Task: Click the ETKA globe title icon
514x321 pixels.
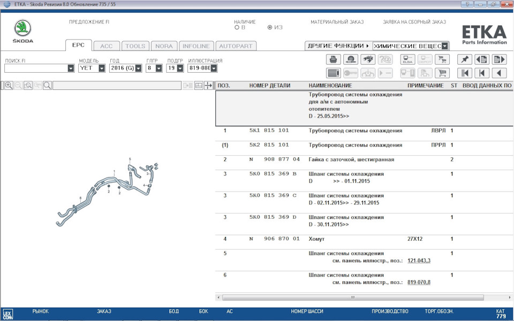Action: pos(6,4)
